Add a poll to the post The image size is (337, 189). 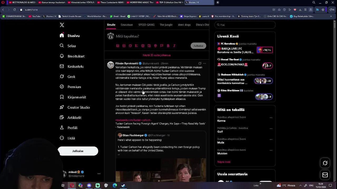(136, 46)
